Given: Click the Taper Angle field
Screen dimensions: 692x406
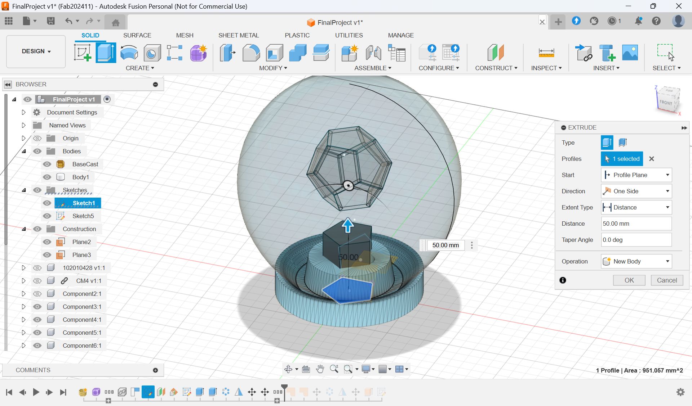Looking at the screenshot, I should (636, 240).
